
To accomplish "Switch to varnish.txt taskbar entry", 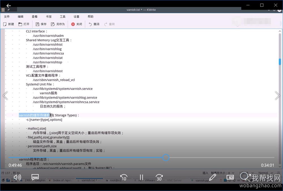I will pos(89,180).
